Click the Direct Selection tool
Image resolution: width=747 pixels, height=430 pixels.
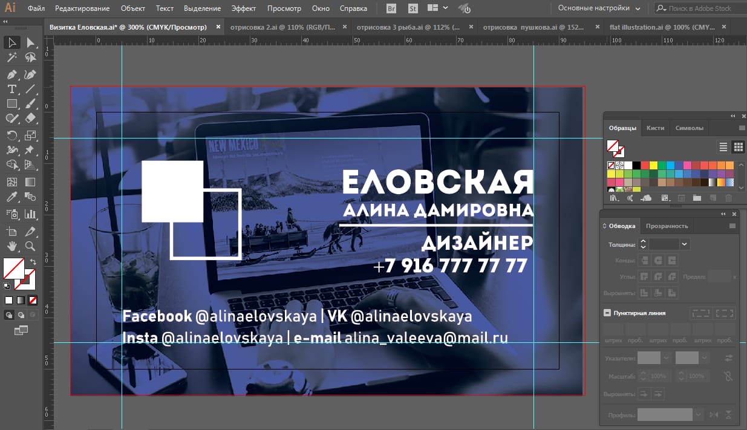(x=30, y=42)
